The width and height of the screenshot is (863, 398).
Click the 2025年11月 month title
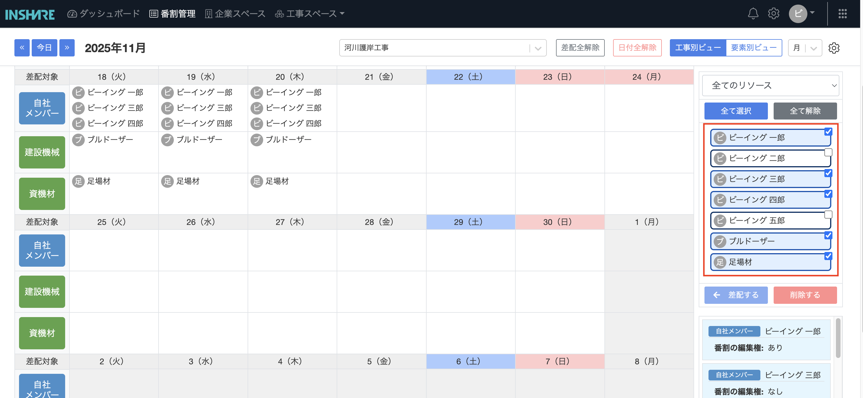(x=115, y=48)
